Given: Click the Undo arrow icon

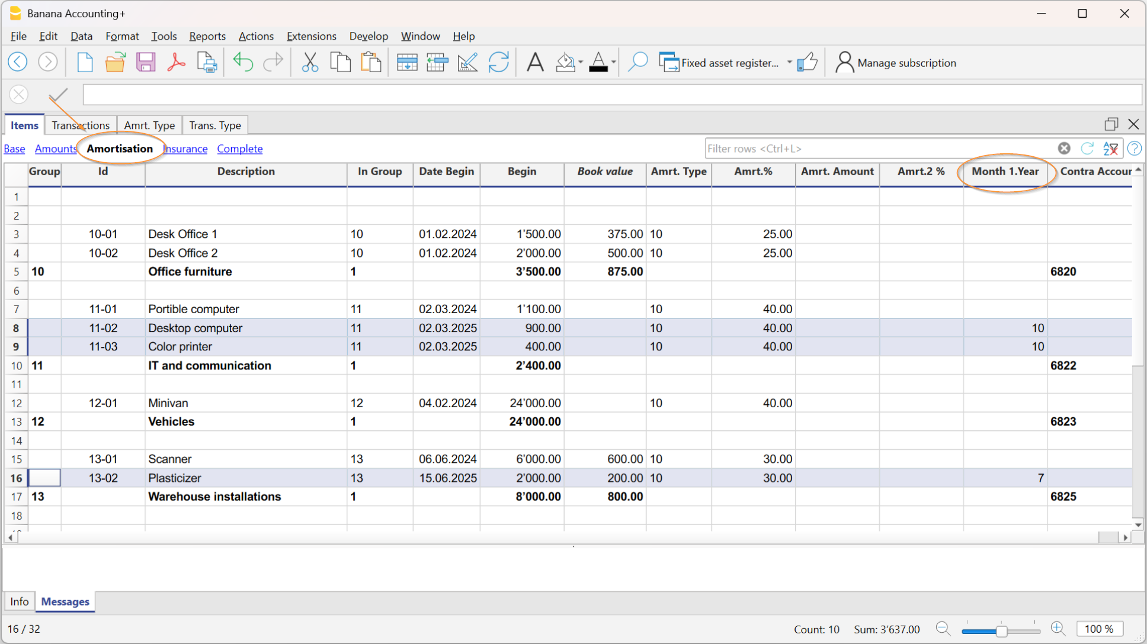Looking at the screenshot, I should [x=242, y=62].
